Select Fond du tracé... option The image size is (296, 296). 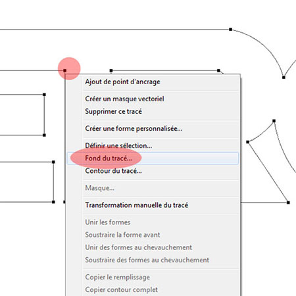coord(153,158)
